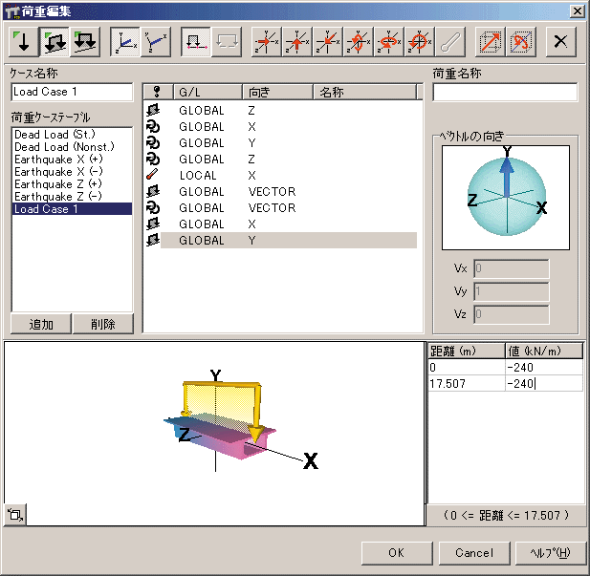Click the Vz value field

coord(511,314)
